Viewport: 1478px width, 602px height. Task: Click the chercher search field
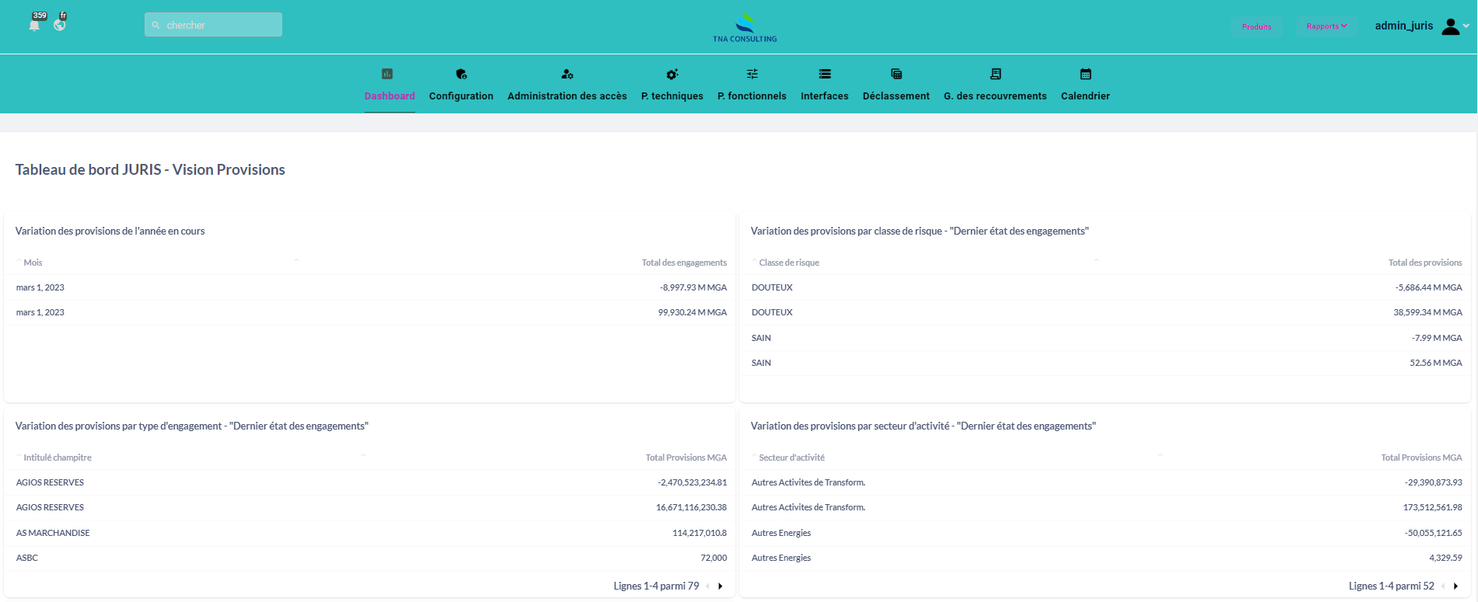click(x=214, y=25)
